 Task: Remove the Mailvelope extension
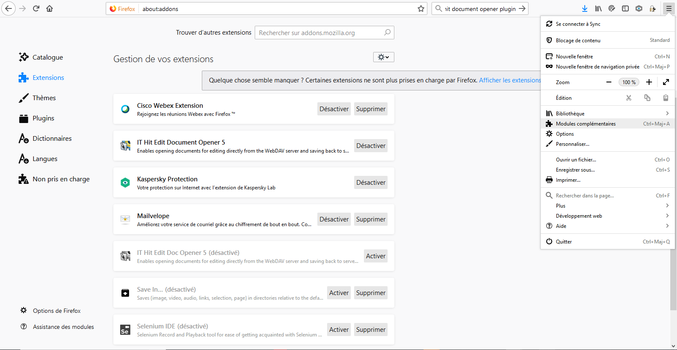click(x=371, y=219)
